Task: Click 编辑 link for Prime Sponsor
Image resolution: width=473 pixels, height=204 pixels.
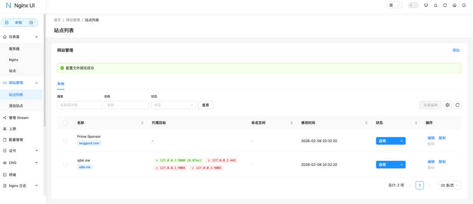Action: coord(431,138)
